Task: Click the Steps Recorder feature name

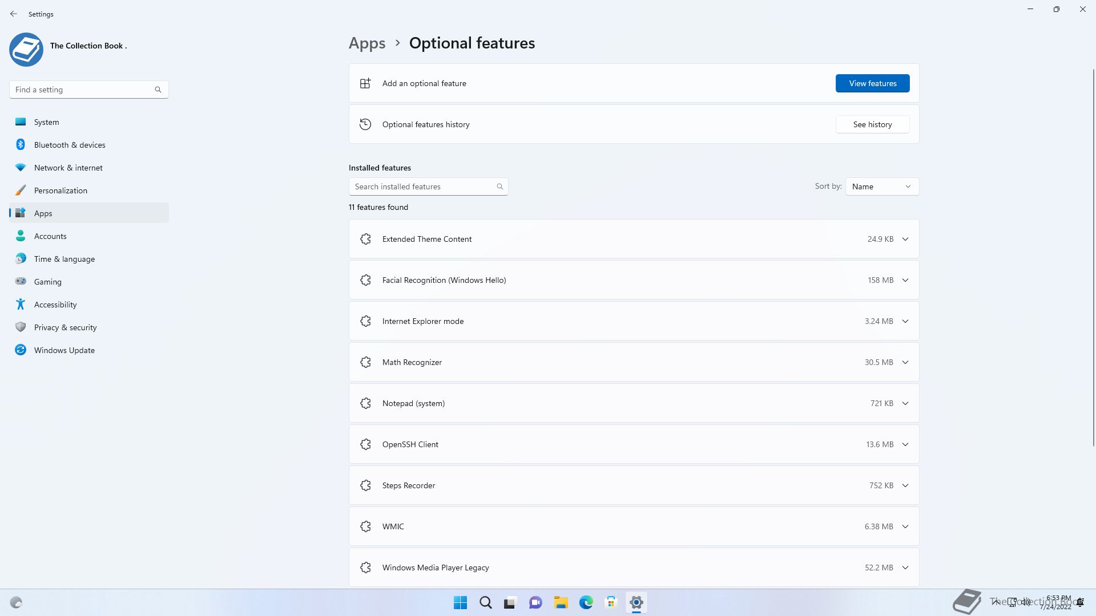Action: [x=409, y=485]
